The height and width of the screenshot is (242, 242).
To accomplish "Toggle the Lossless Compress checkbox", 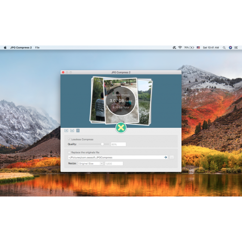I will pos(69,139).
